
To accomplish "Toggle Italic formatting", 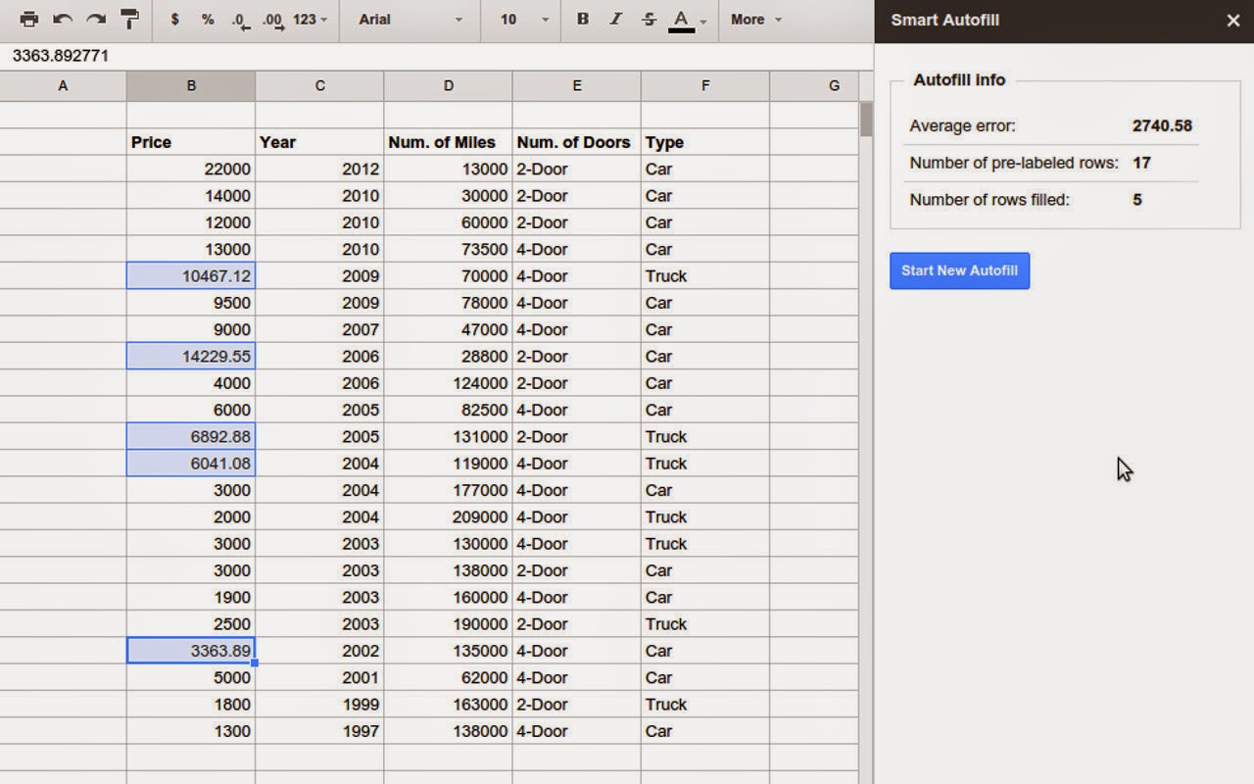I will (x=615, y=20).
